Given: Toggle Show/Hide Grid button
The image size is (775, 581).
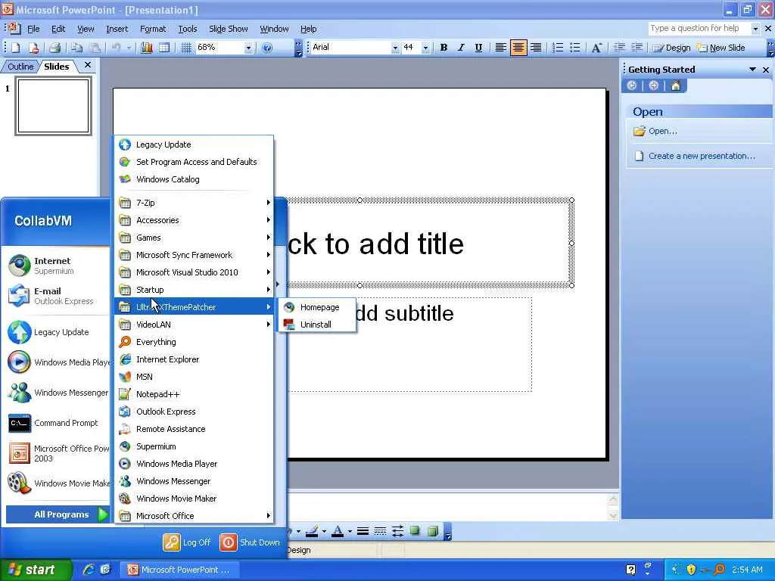Looking at the screenshot, I should (x=186, y=48).
